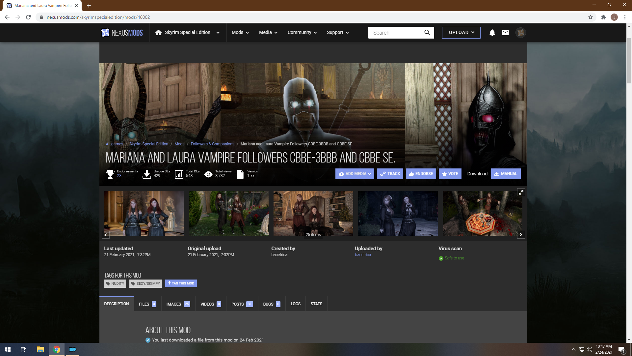Switch to the Files tab
The width and height of the screenshot is (632, 356).
(x=147, y=304)
